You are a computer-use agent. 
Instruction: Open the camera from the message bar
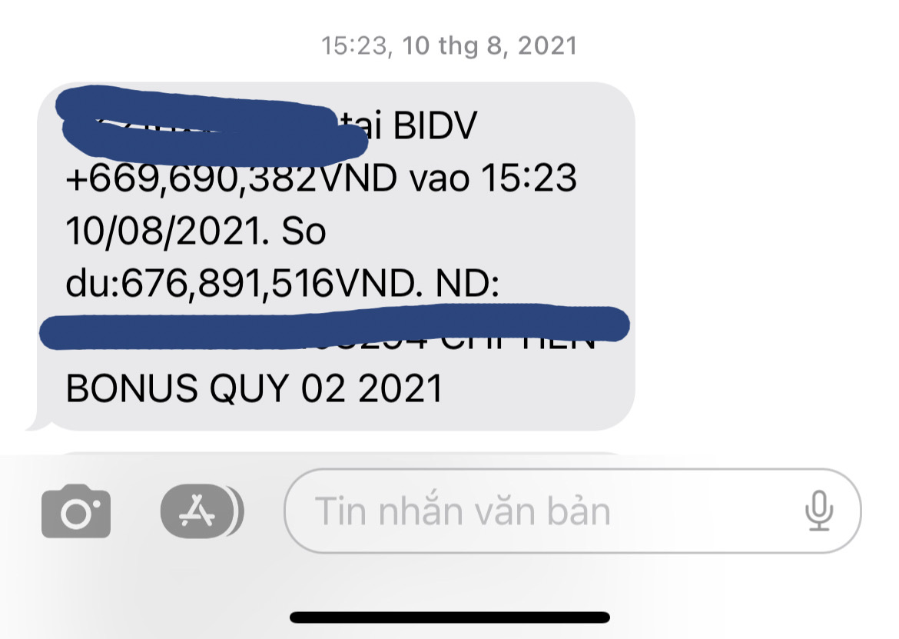[75, 511]
